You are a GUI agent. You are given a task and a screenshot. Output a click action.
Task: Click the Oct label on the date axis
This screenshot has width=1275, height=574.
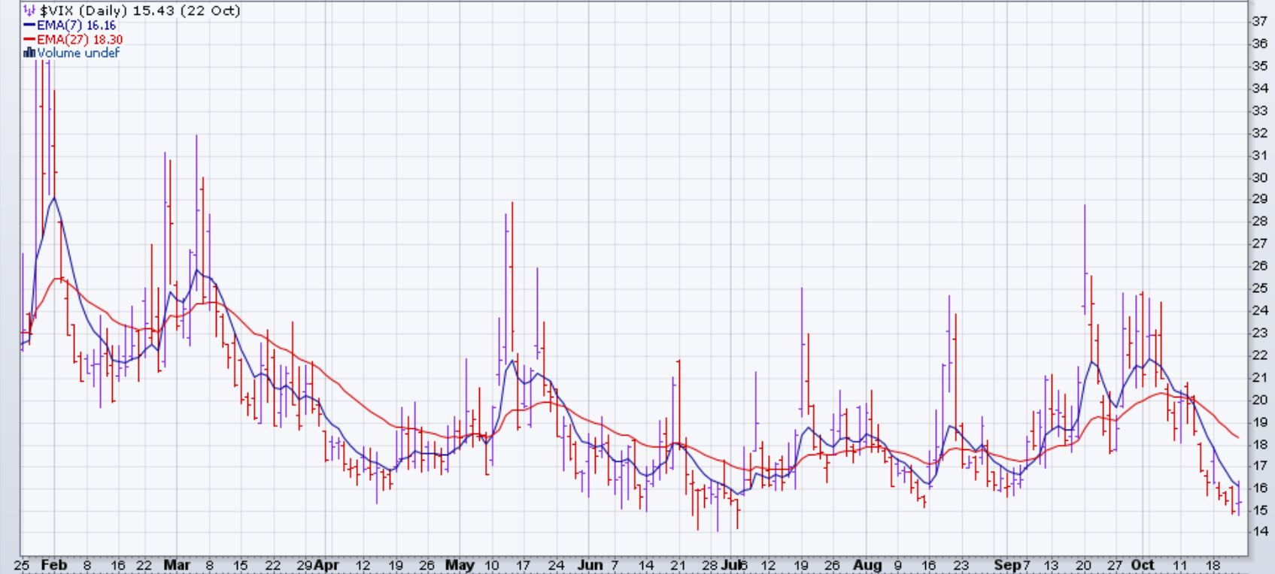tap(1143, 565)
